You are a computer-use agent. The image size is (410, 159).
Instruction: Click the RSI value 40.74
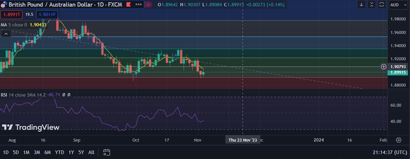click(54, 94)
